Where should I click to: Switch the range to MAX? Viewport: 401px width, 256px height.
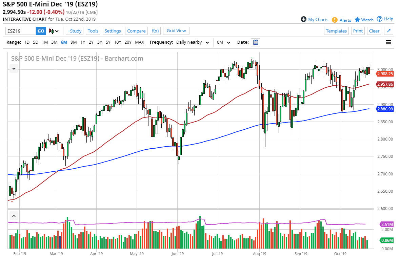(x=139, y=42)
